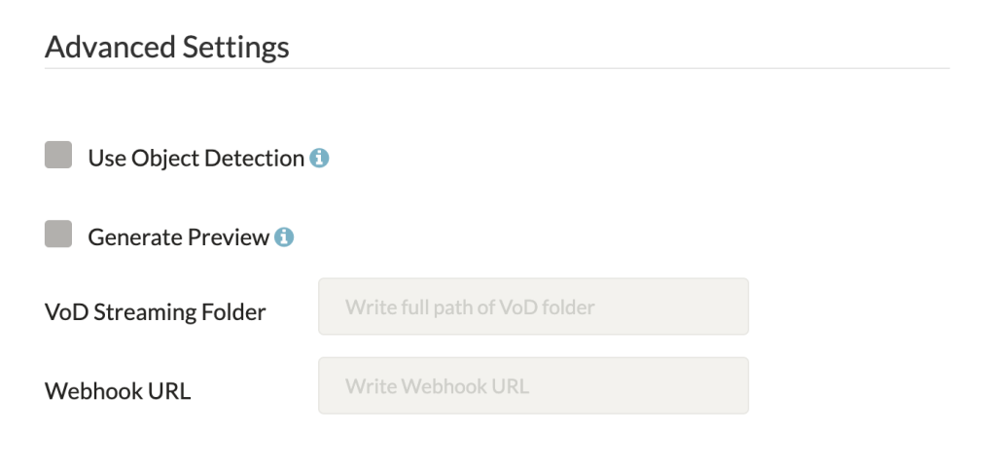Click the Webhook URL label
Image resolution: width=996 pixels, height=469 pixels.
coord(118,391)
